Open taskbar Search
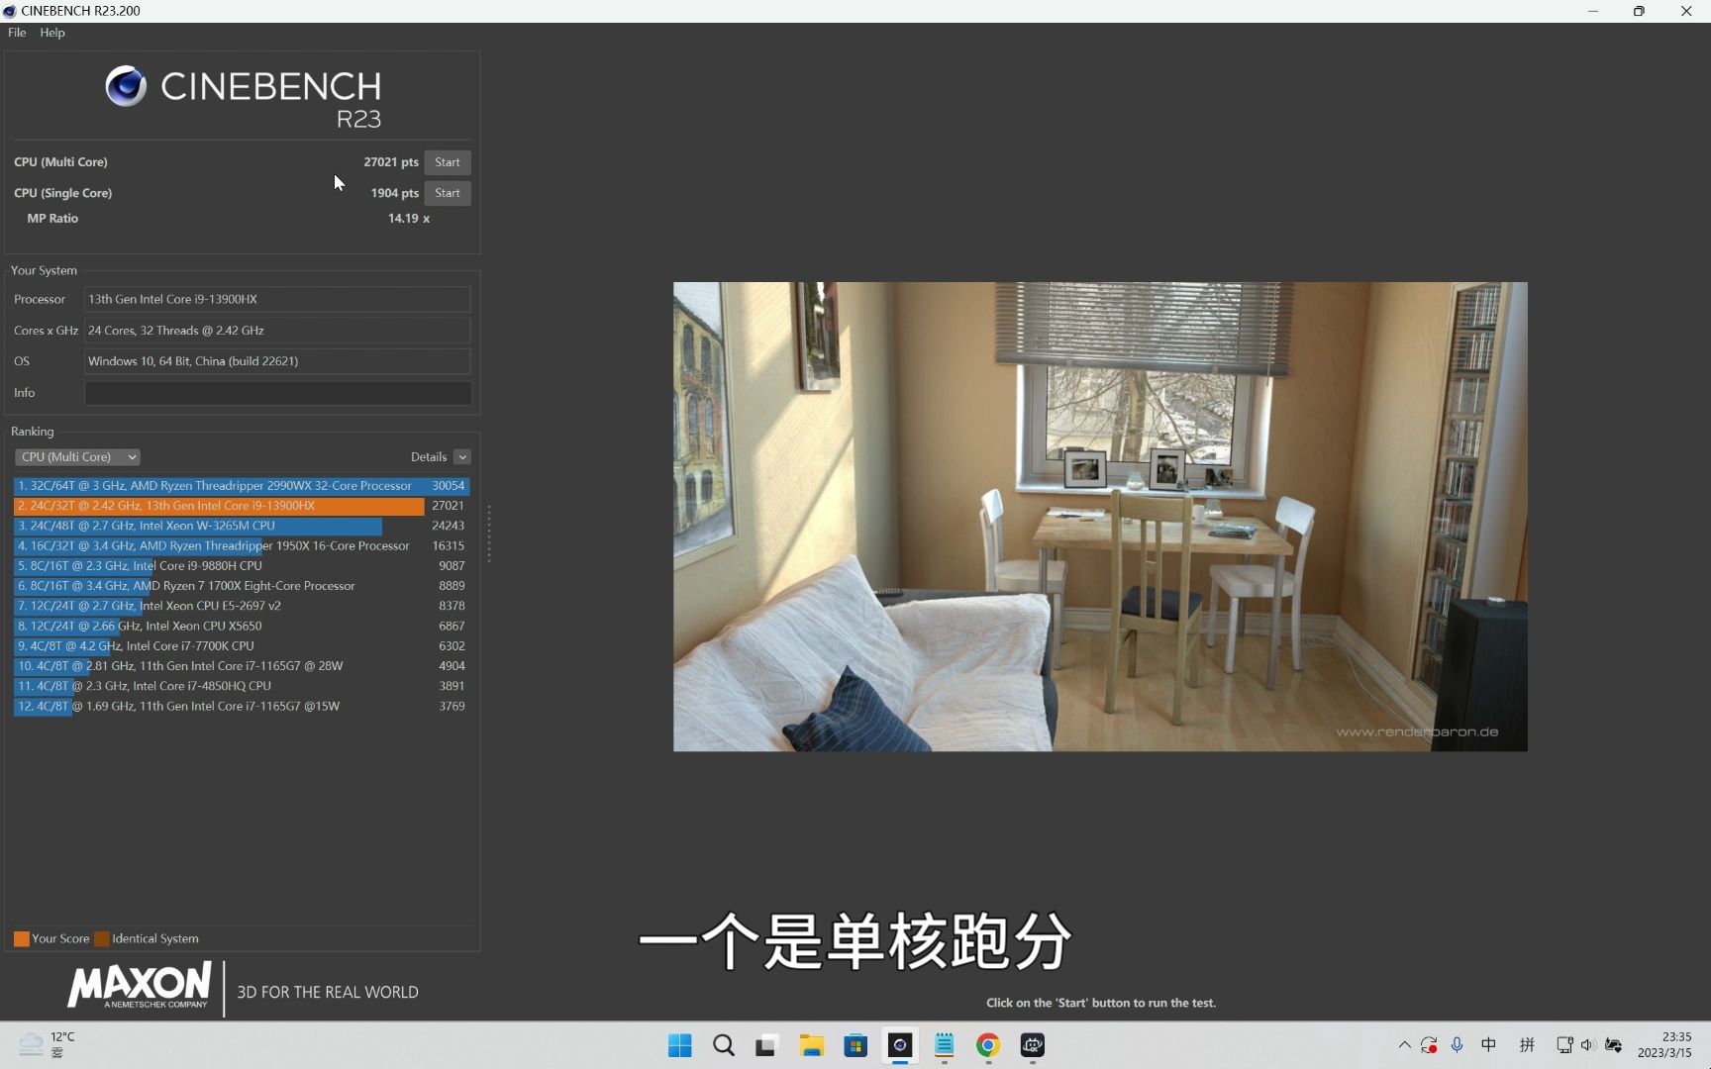This screenshot has width=1711, height=1069. coord(724,1046)
